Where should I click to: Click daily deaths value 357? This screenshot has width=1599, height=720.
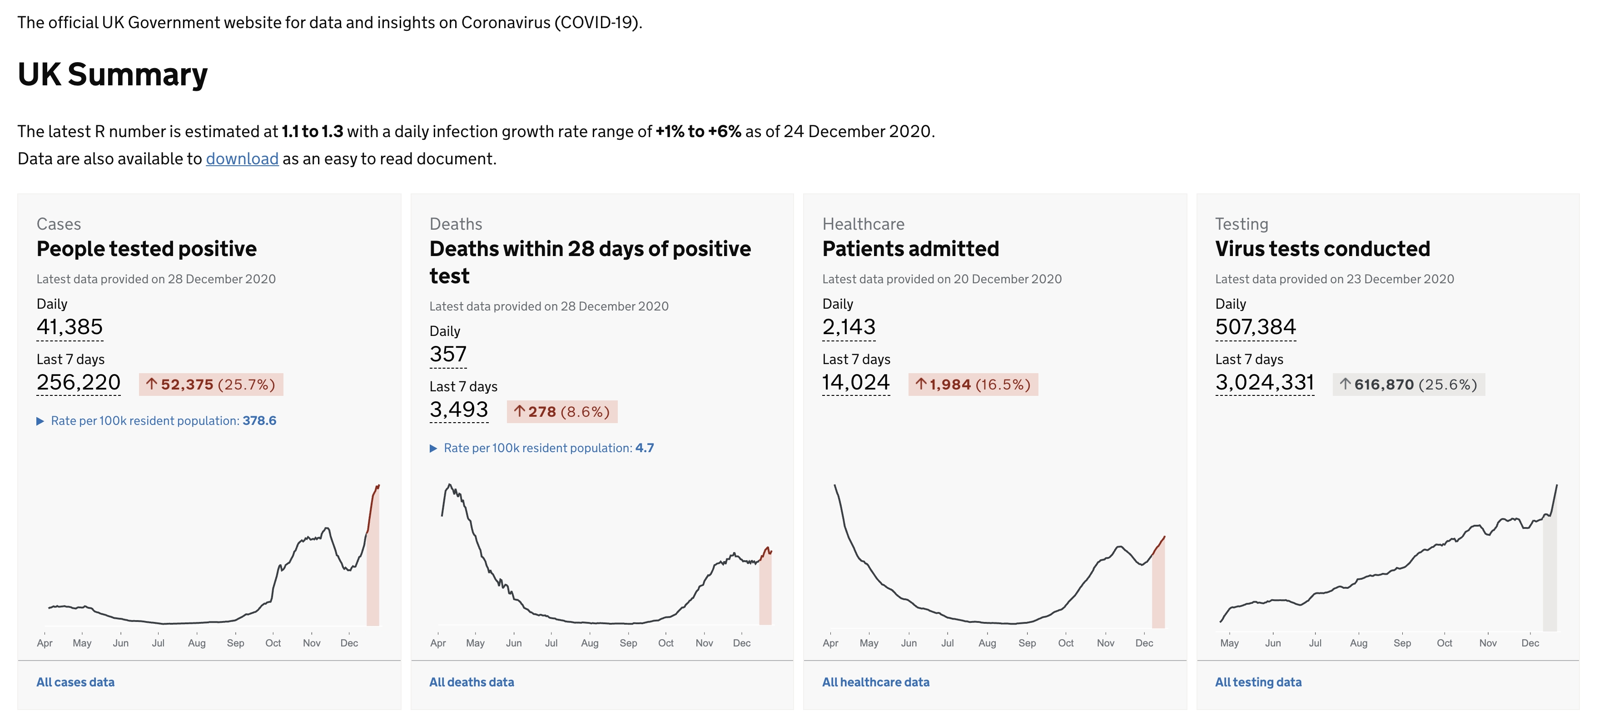point(448,354)
